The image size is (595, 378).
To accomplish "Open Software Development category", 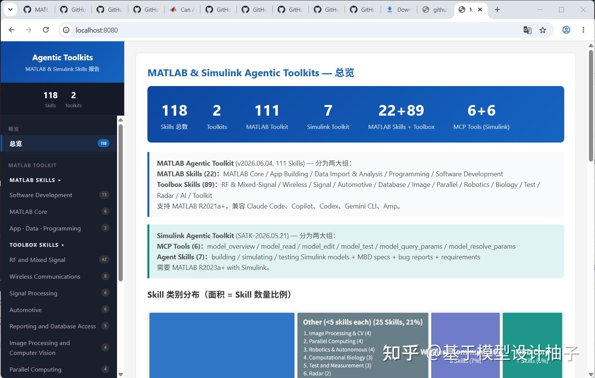I will (59, 195).
